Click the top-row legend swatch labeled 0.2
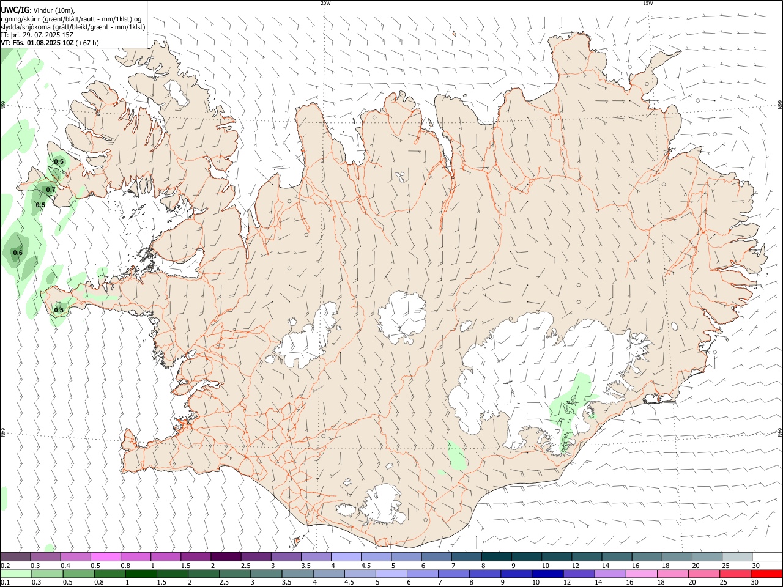The image size is (783, 587). [x=15, y=556]
